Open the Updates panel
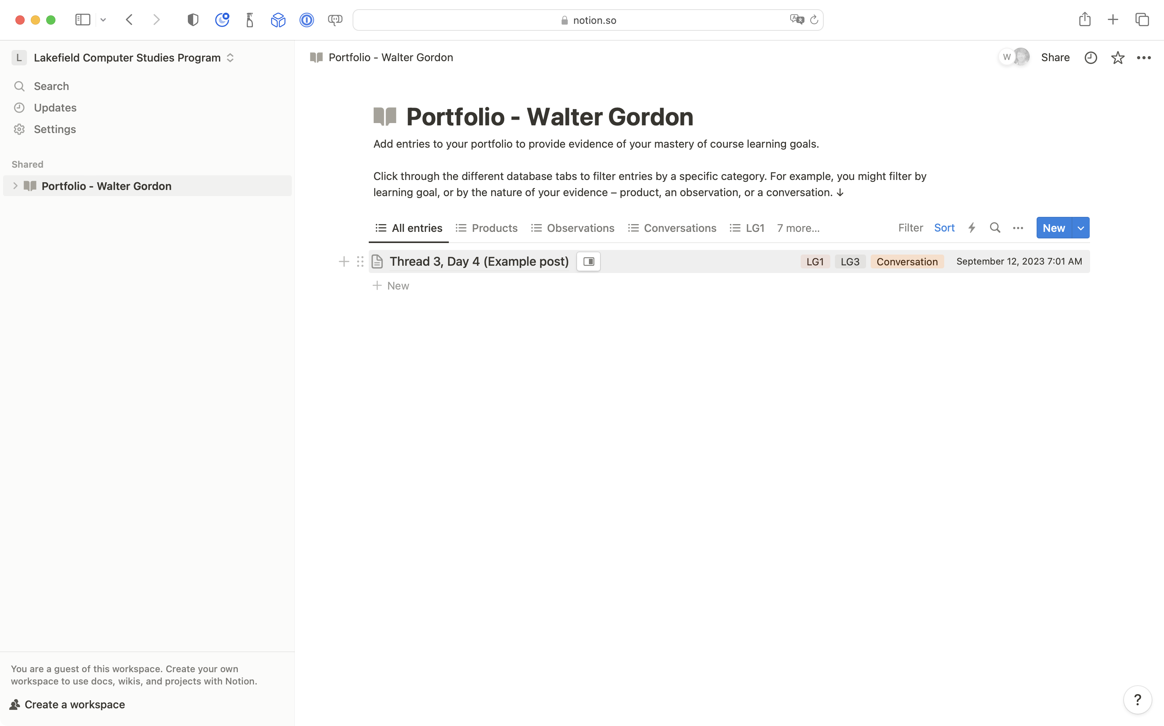The image size is (1164, 726). click(x=54, y=108)
